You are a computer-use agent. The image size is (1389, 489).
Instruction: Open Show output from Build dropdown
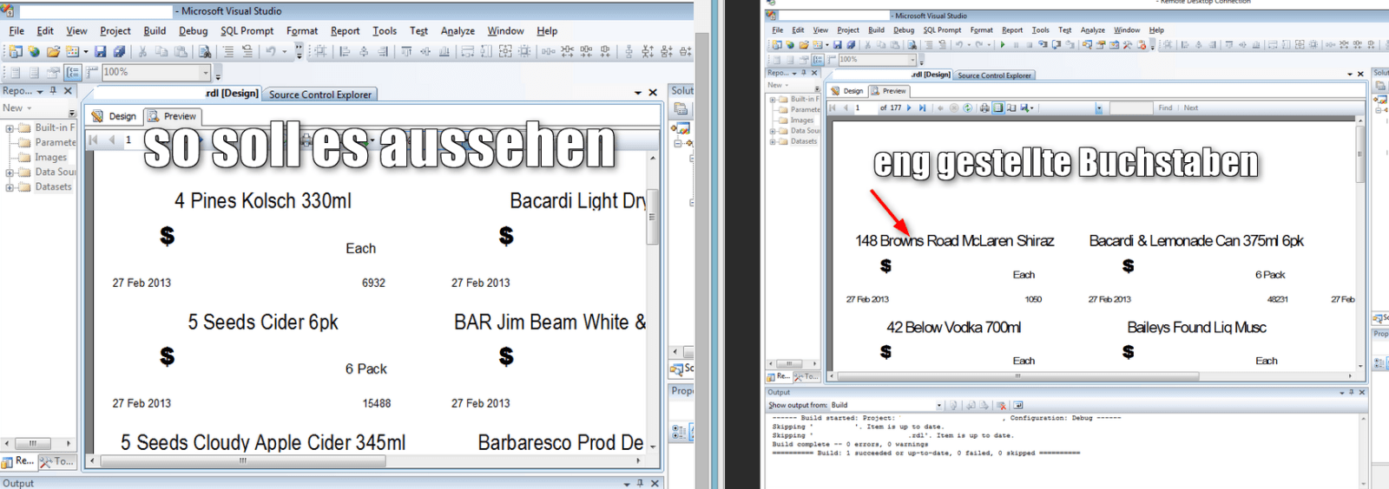[939, 405]
